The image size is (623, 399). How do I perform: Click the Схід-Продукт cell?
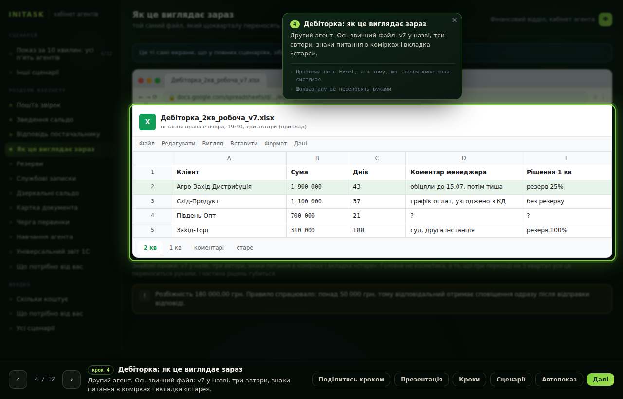click(x=229, y=201)
